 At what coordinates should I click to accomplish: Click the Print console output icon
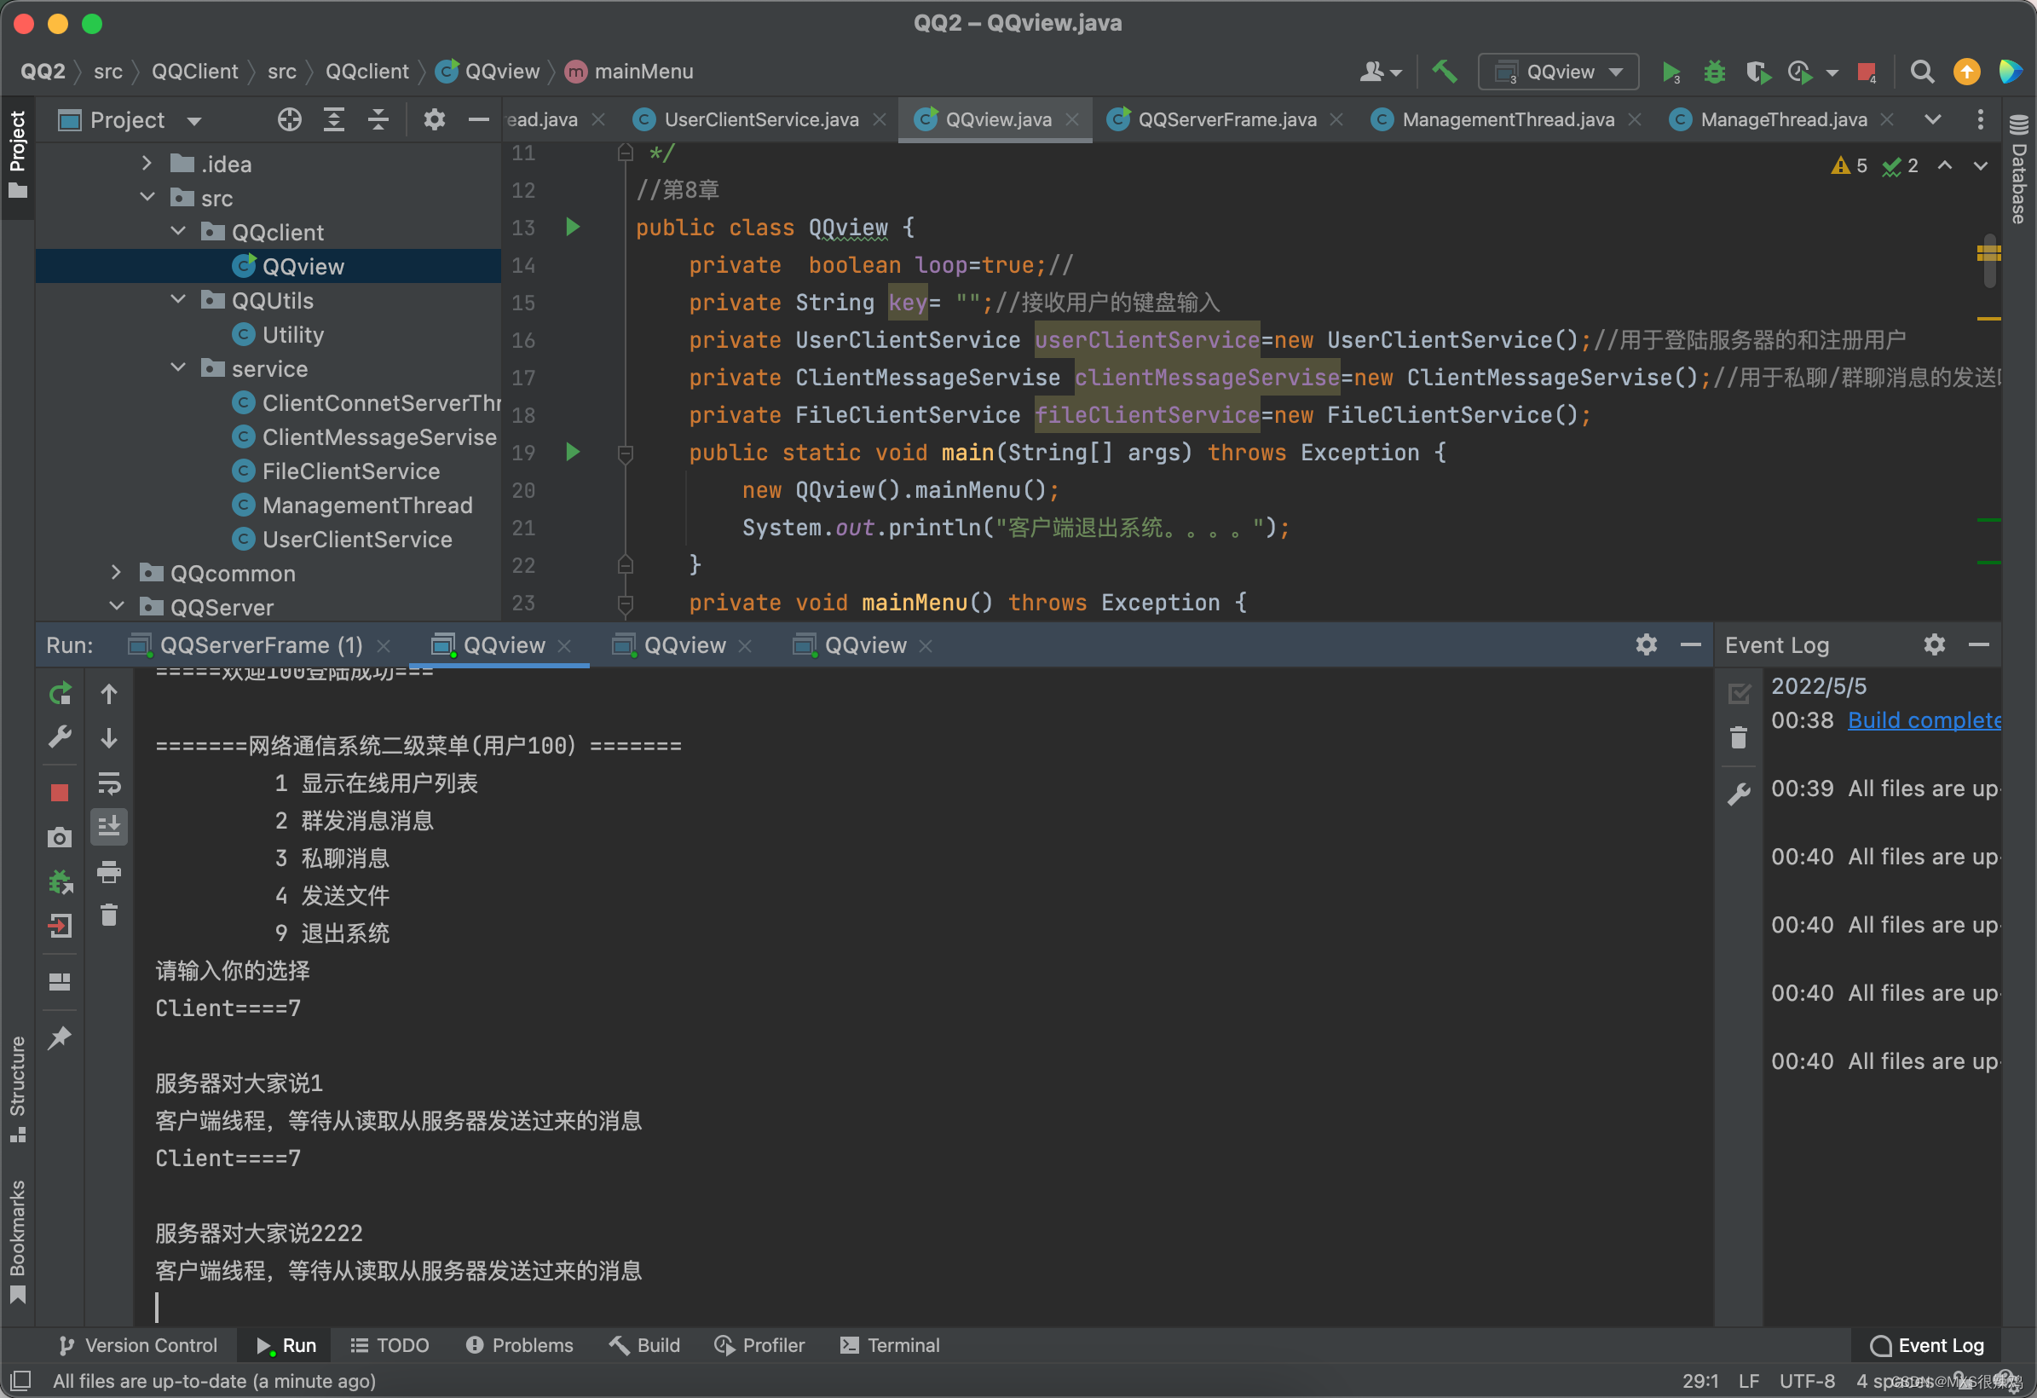pos(109,872)
